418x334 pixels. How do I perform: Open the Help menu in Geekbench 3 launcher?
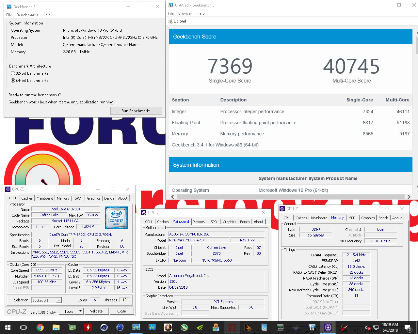click(46, 15)
